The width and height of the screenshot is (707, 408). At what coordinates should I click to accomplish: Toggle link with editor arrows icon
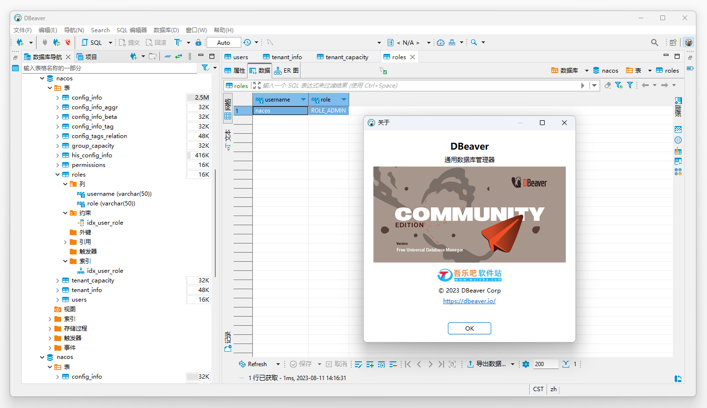click(x=179, y=56)
